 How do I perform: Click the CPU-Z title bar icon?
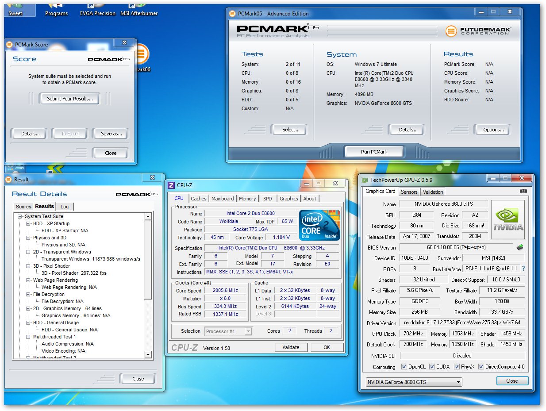point(172,185)
